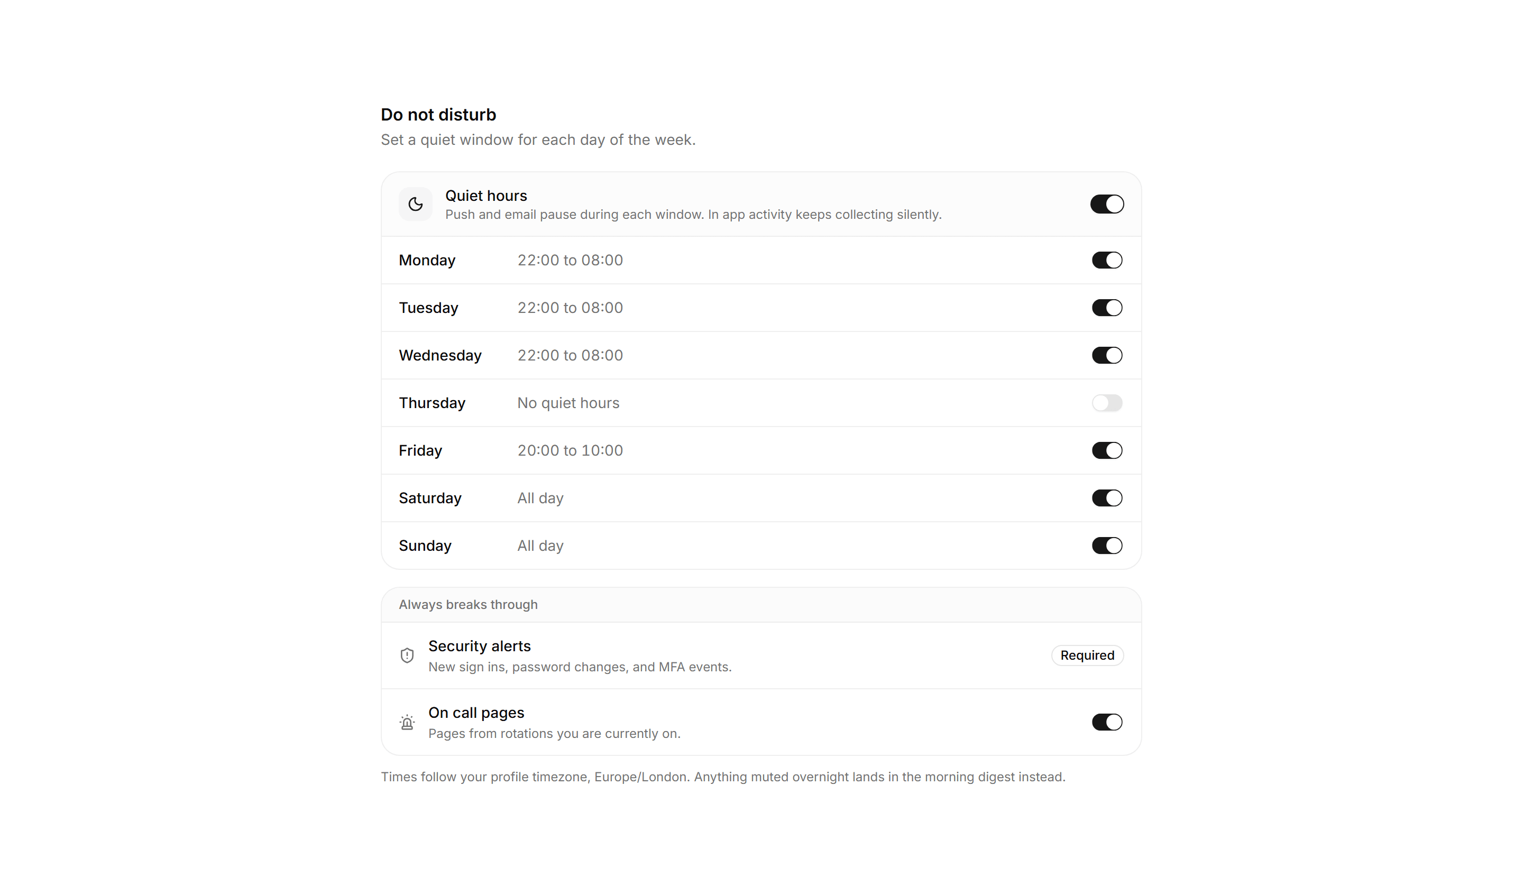Toggle On call pages breakthrough off
This screenshot has width=1523, height=887.
tap(1107, 722)
